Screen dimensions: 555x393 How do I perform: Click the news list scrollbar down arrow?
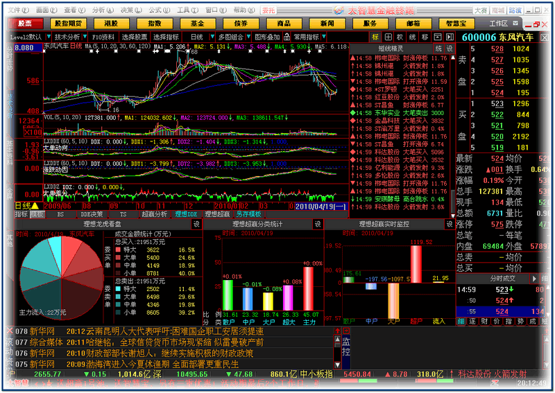[338, 365]
